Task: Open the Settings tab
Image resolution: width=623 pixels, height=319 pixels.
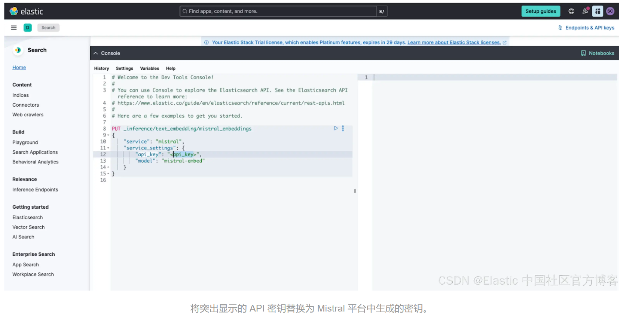Action: (x=125, y=68)
